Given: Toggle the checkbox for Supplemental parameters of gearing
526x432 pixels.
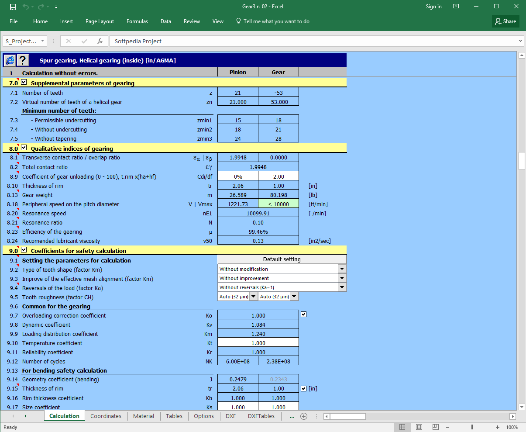Looking at the screenshot, I should coord(24,81).
